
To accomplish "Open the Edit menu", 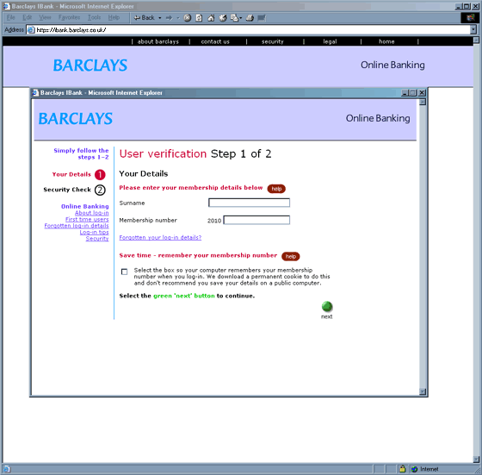I will pos(27,17).
